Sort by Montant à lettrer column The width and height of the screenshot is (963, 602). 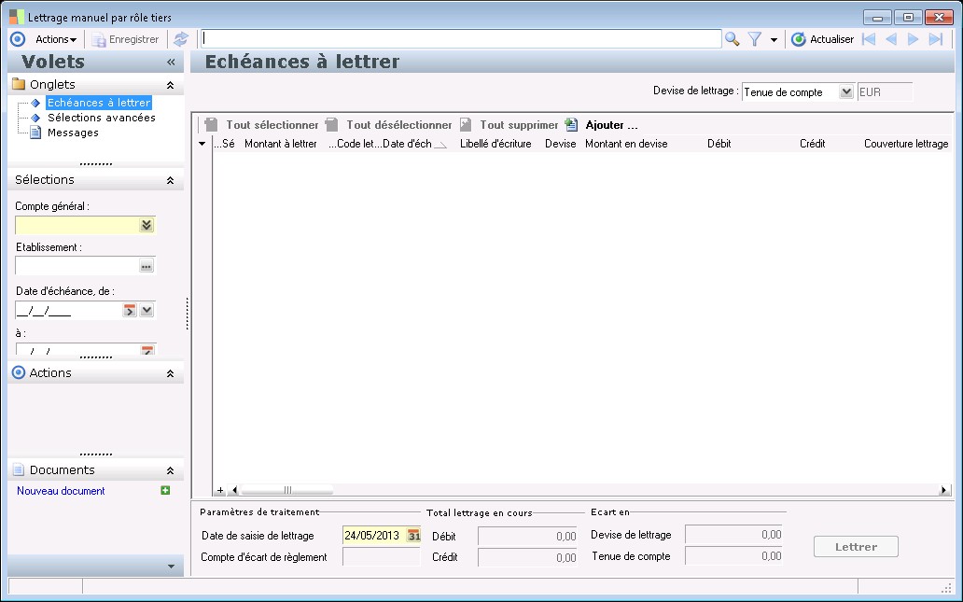pos(281,144)
